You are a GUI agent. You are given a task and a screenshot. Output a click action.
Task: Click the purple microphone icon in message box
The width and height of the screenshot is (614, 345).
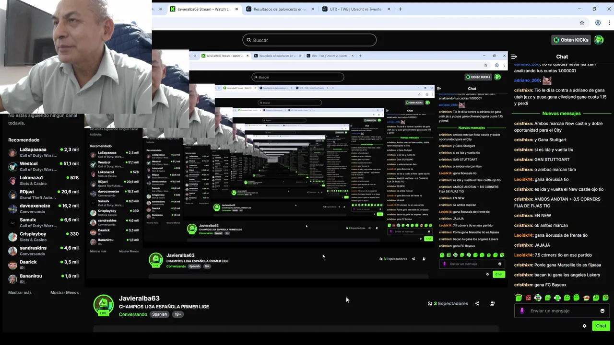coord(522,311)
